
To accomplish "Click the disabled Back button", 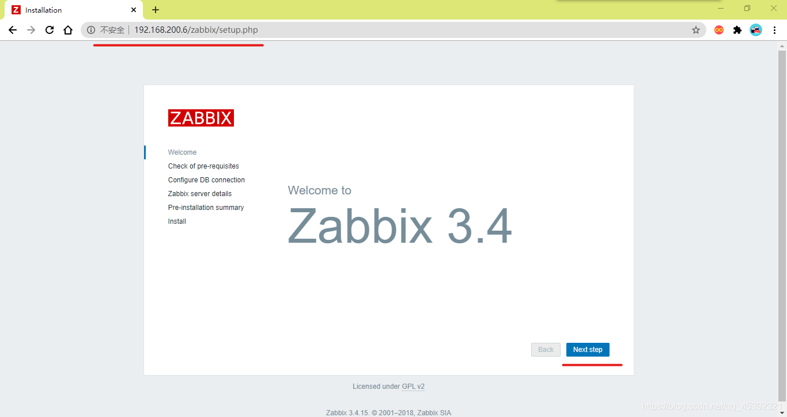I will [546, 350].
